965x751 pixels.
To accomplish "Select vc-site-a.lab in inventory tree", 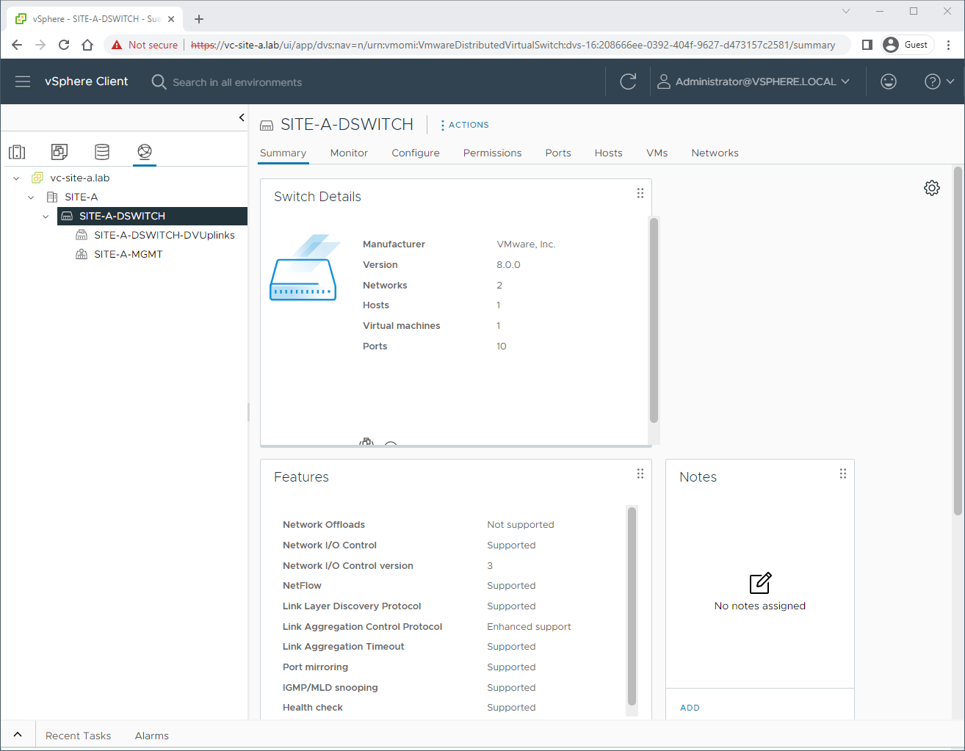I will 79,178.
